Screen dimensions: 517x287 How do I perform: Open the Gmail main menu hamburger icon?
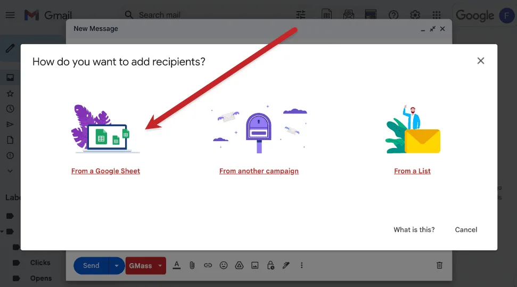point(10,15)
